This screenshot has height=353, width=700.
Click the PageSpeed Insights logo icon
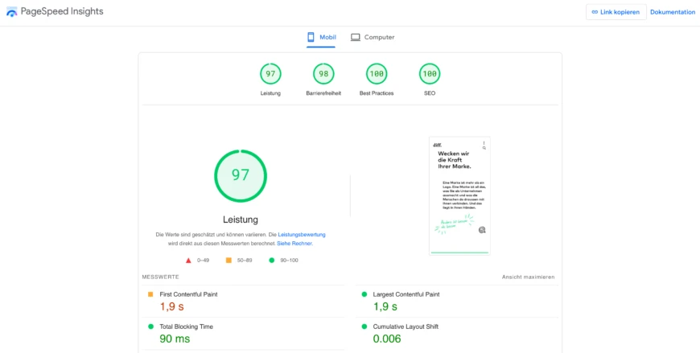[11, 12]
